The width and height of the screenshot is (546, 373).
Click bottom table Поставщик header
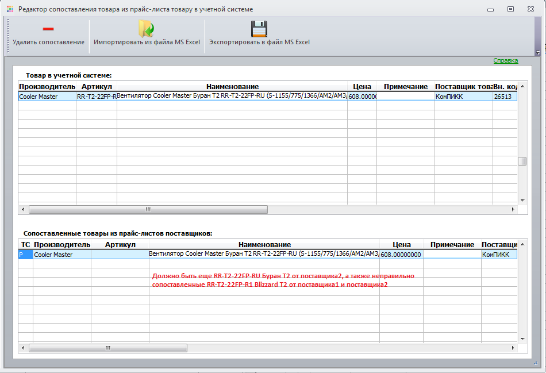(x=499, y=244)
